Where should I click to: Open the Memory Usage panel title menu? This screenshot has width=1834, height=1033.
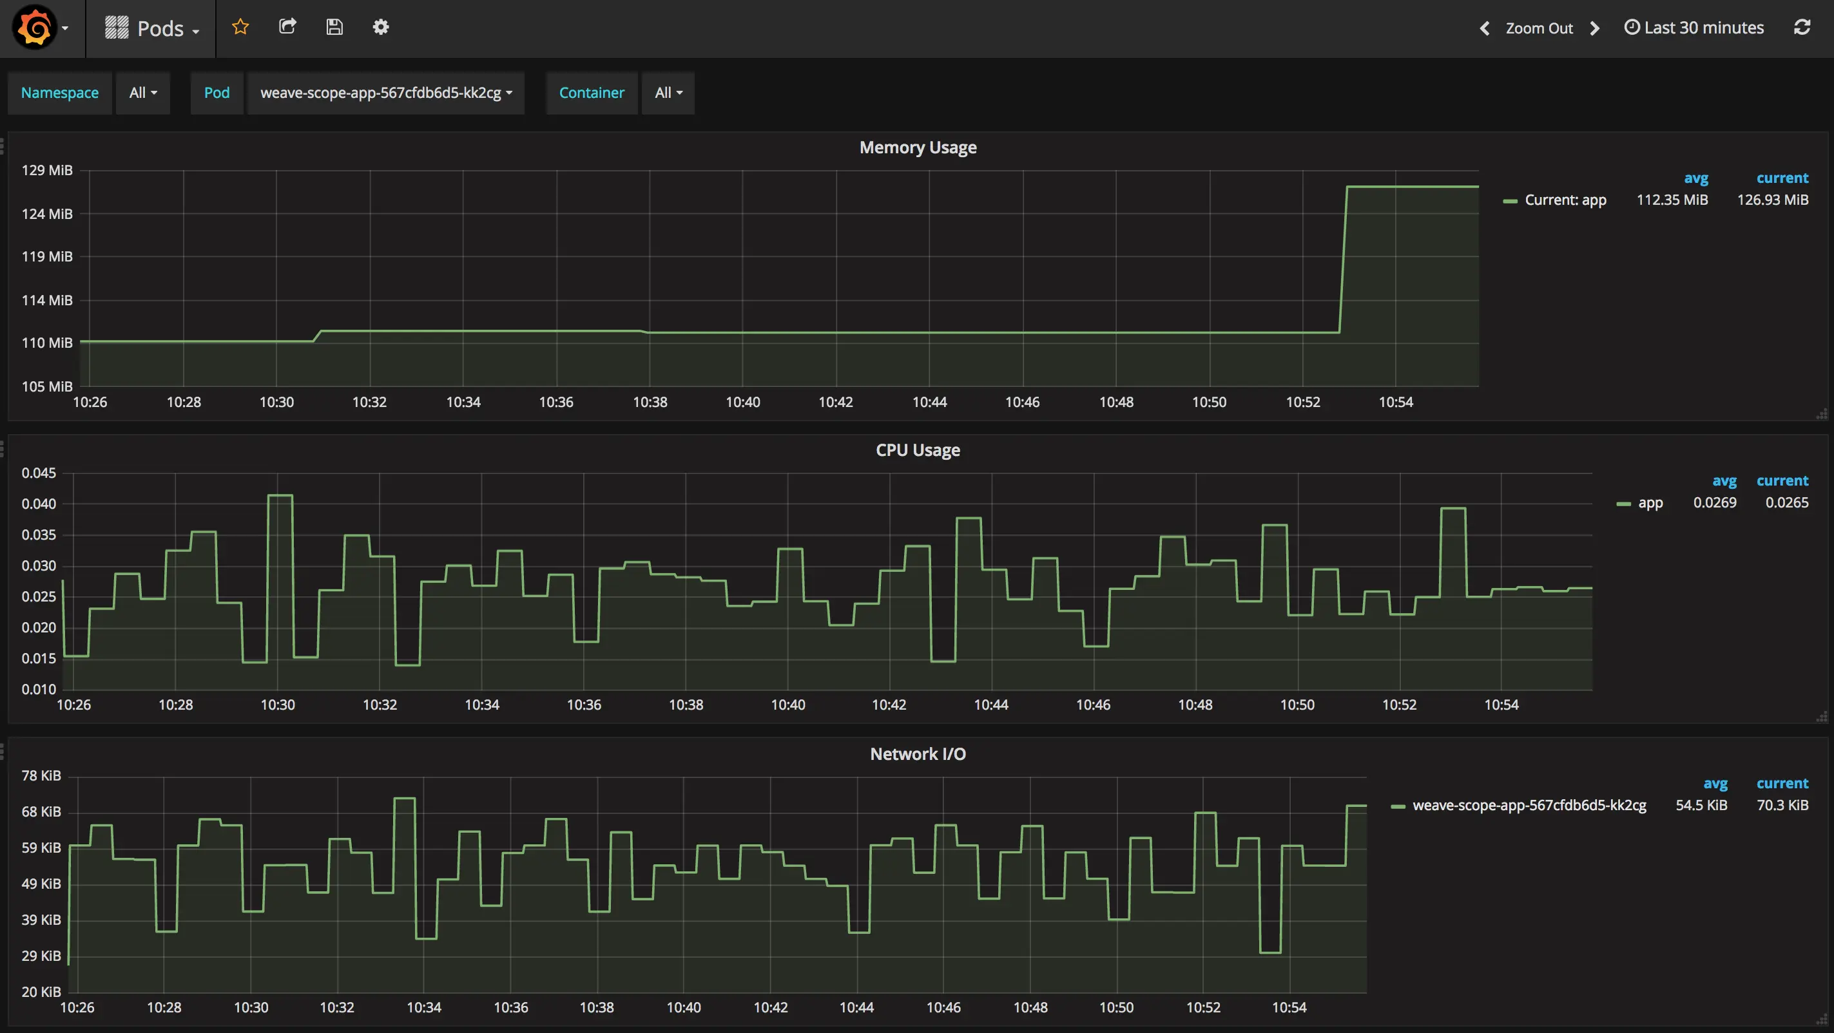pos(917,147)
